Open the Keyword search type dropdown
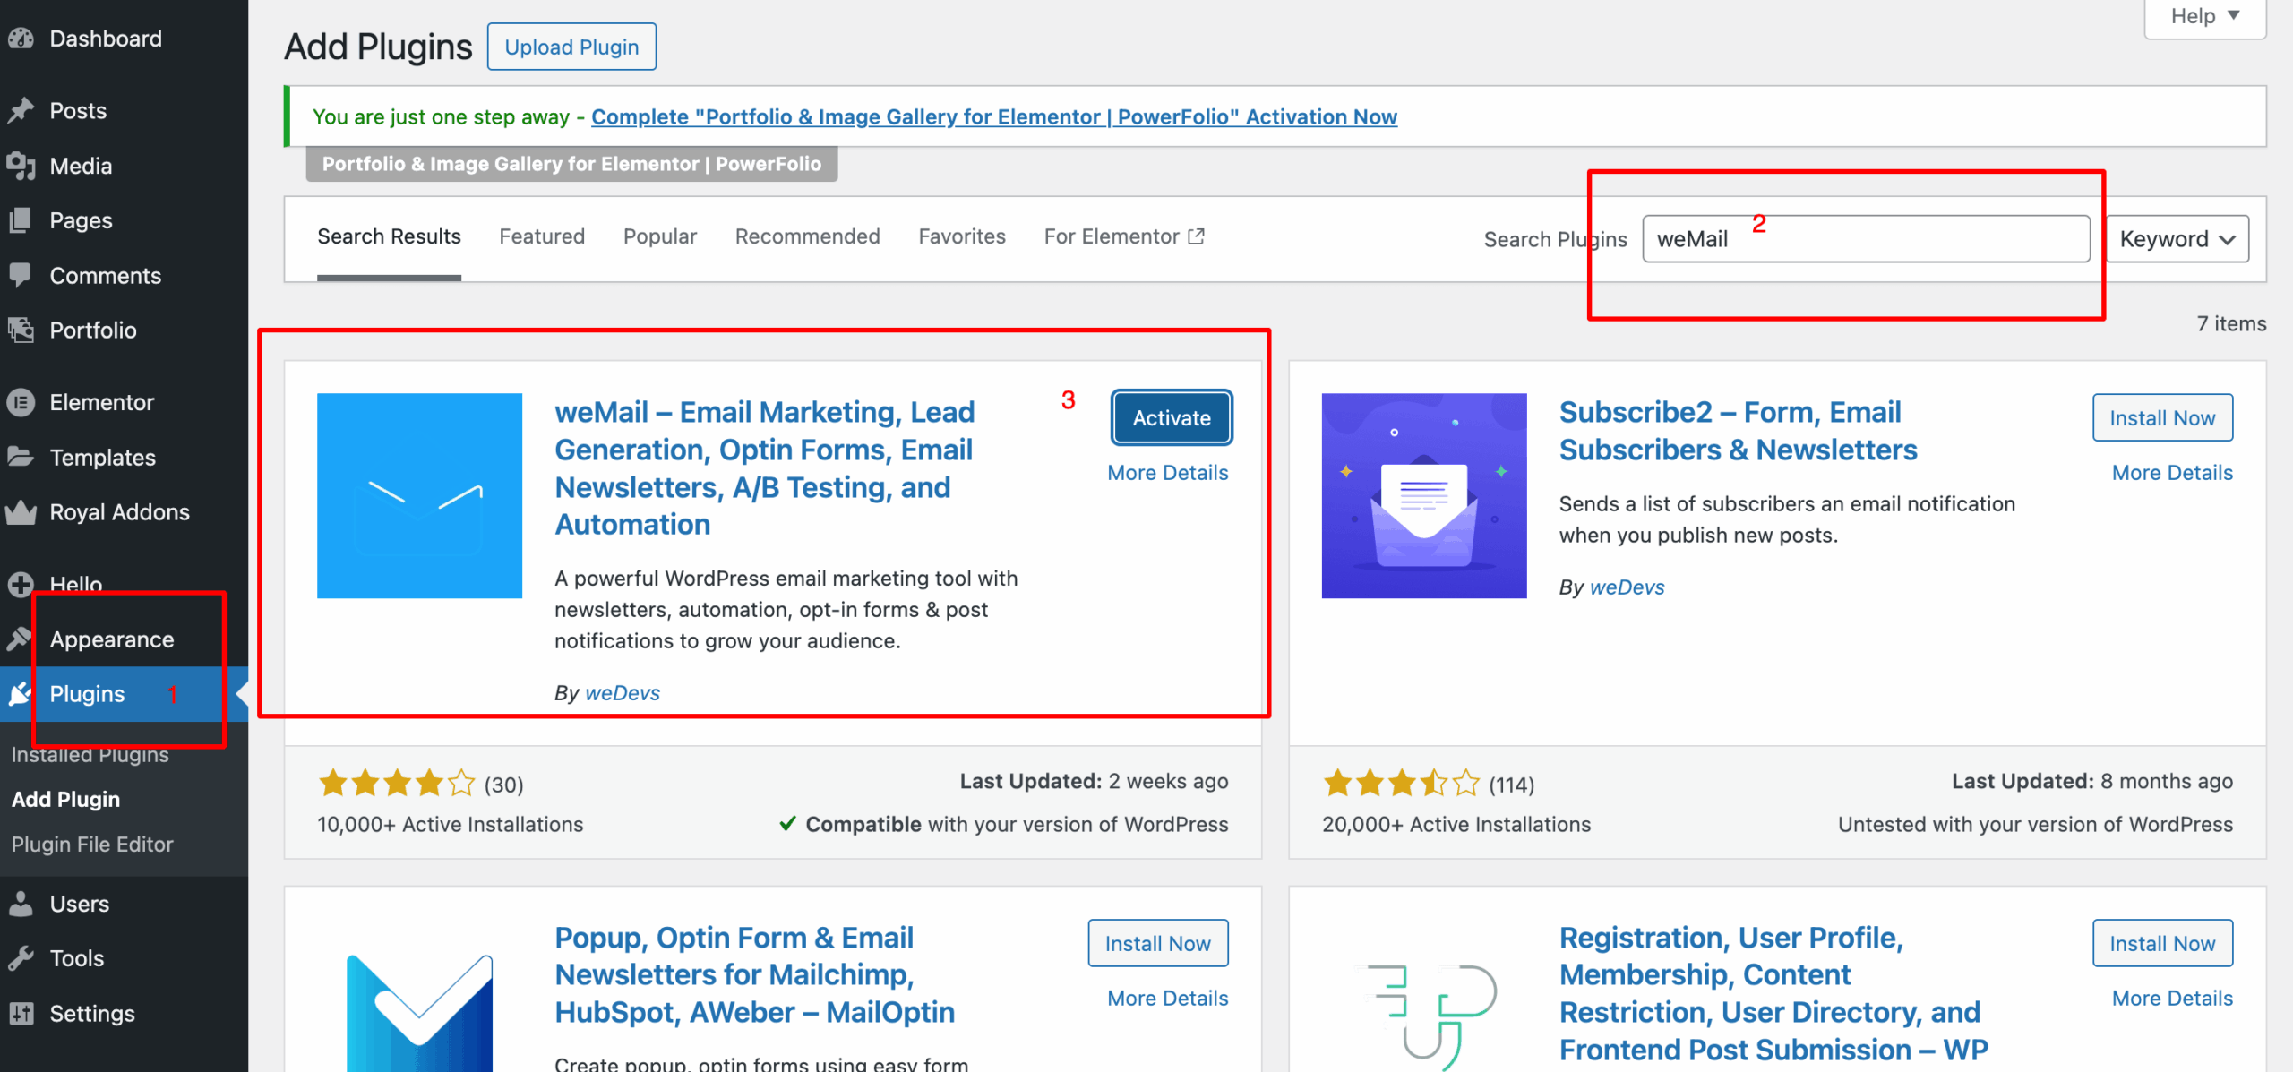This screenshot has height=1072, width=2293. pos(2177,239)
